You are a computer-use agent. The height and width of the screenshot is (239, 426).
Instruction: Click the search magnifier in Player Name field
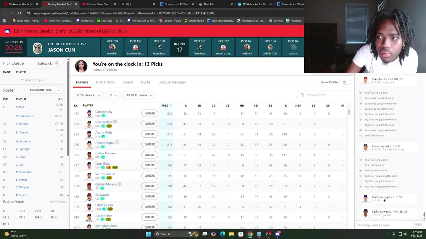point(302,95)
